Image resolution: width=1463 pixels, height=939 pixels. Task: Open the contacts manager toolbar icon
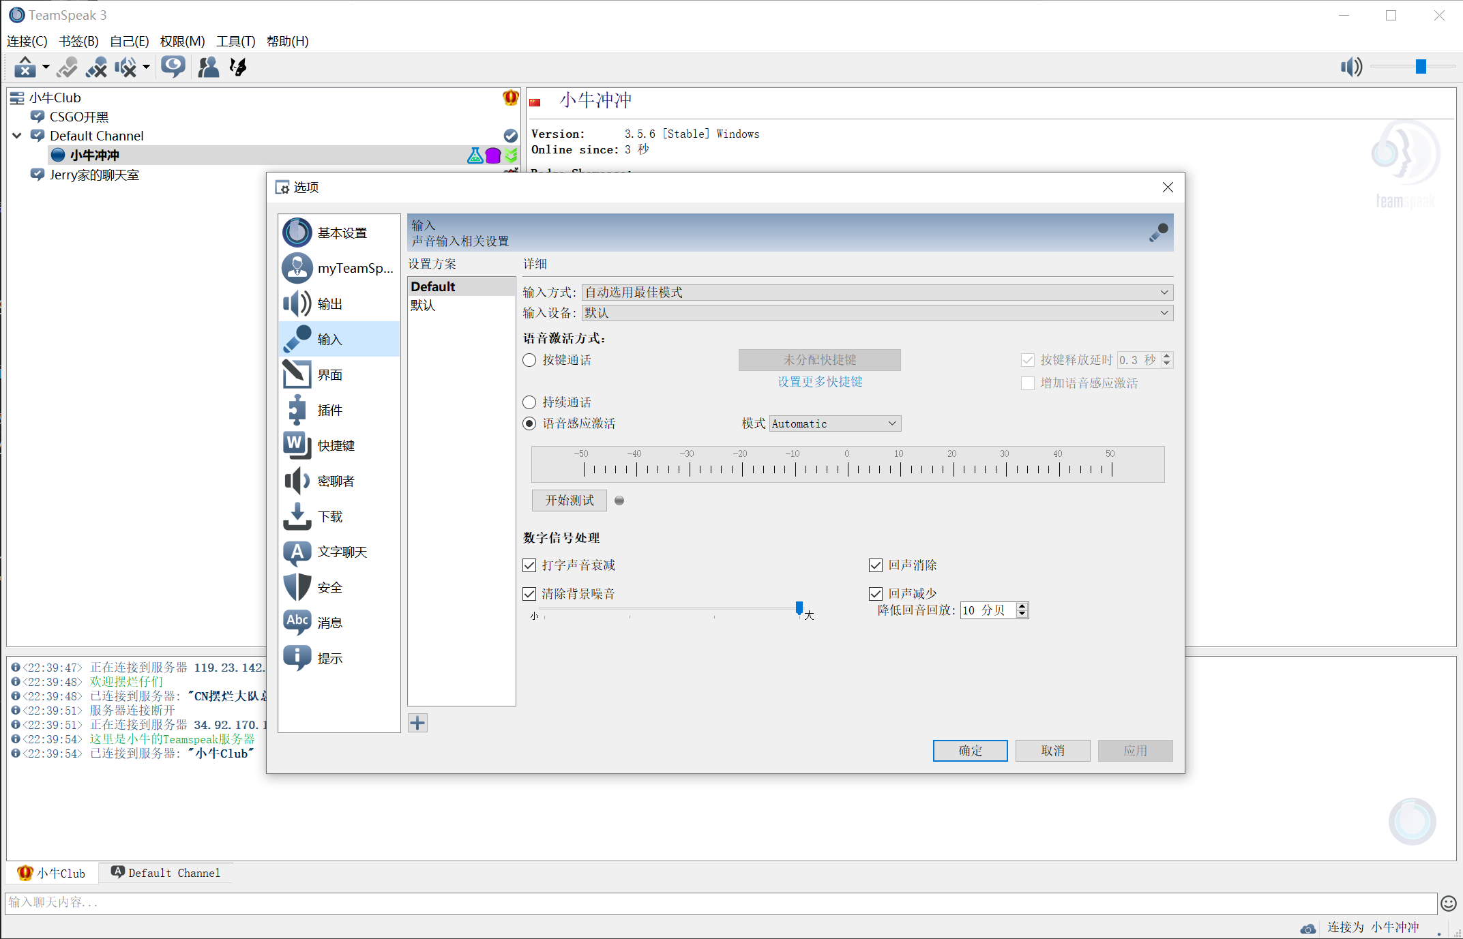click(x=207, y=67)
